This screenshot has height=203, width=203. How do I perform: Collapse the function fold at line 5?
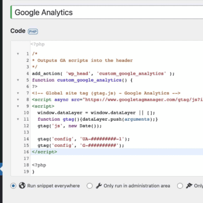(x=18, y=80)
